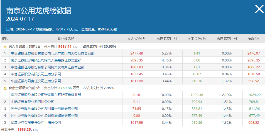
Task: Open 中信证券股份有限公司上海分公司 link
Action: tap(36, 74)
